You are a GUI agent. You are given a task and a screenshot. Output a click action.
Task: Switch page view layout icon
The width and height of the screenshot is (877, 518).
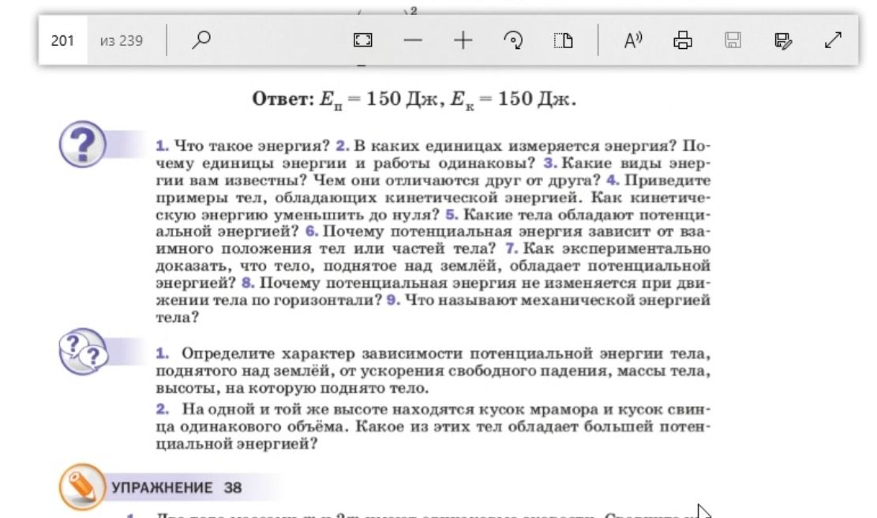pos(564,40)
